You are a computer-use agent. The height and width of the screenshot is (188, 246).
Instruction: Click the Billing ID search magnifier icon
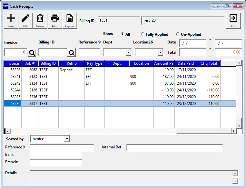[72, 52]
